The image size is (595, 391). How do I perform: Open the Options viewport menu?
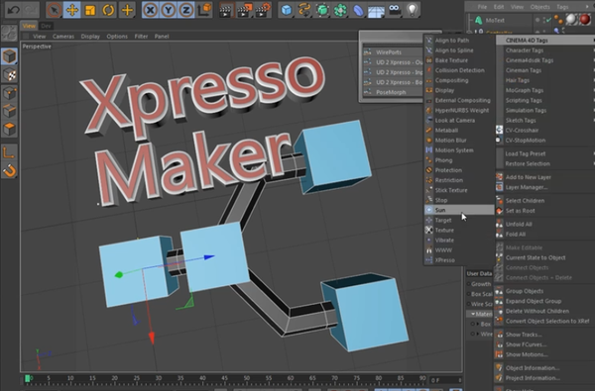coord(117,37)
